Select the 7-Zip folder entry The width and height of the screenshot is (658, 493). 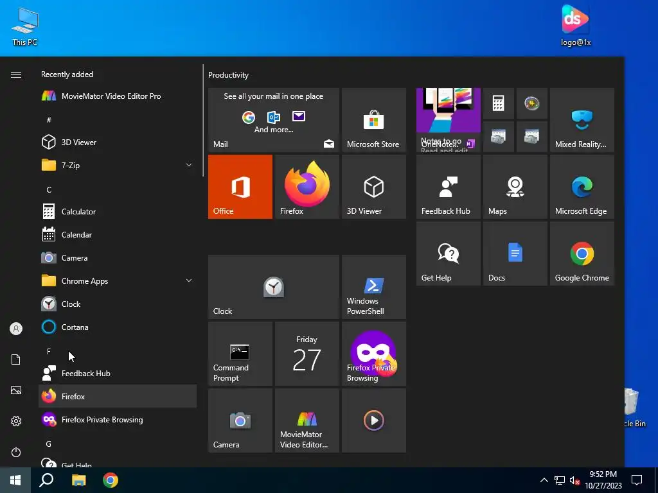point(118,165)
